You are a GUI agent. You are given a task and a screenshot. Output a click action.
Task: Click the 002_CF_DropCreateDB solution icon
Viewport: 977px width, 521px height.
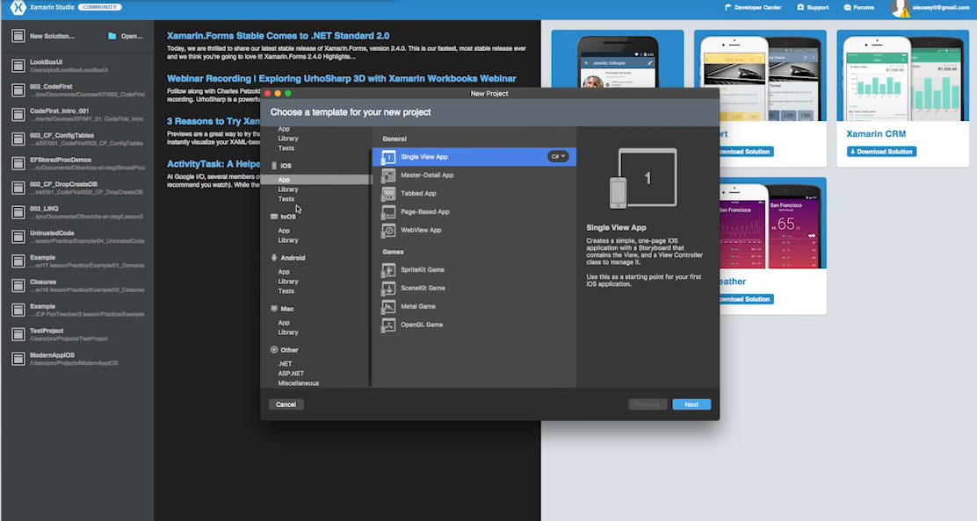pyautogui.click(x=18, y=188)
